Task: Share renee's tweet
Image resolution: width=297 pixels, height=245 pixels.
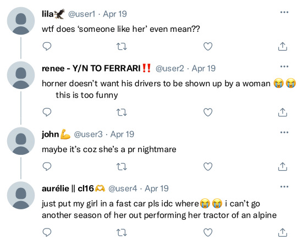Action: pyautogui.click(x=283, y=112)
